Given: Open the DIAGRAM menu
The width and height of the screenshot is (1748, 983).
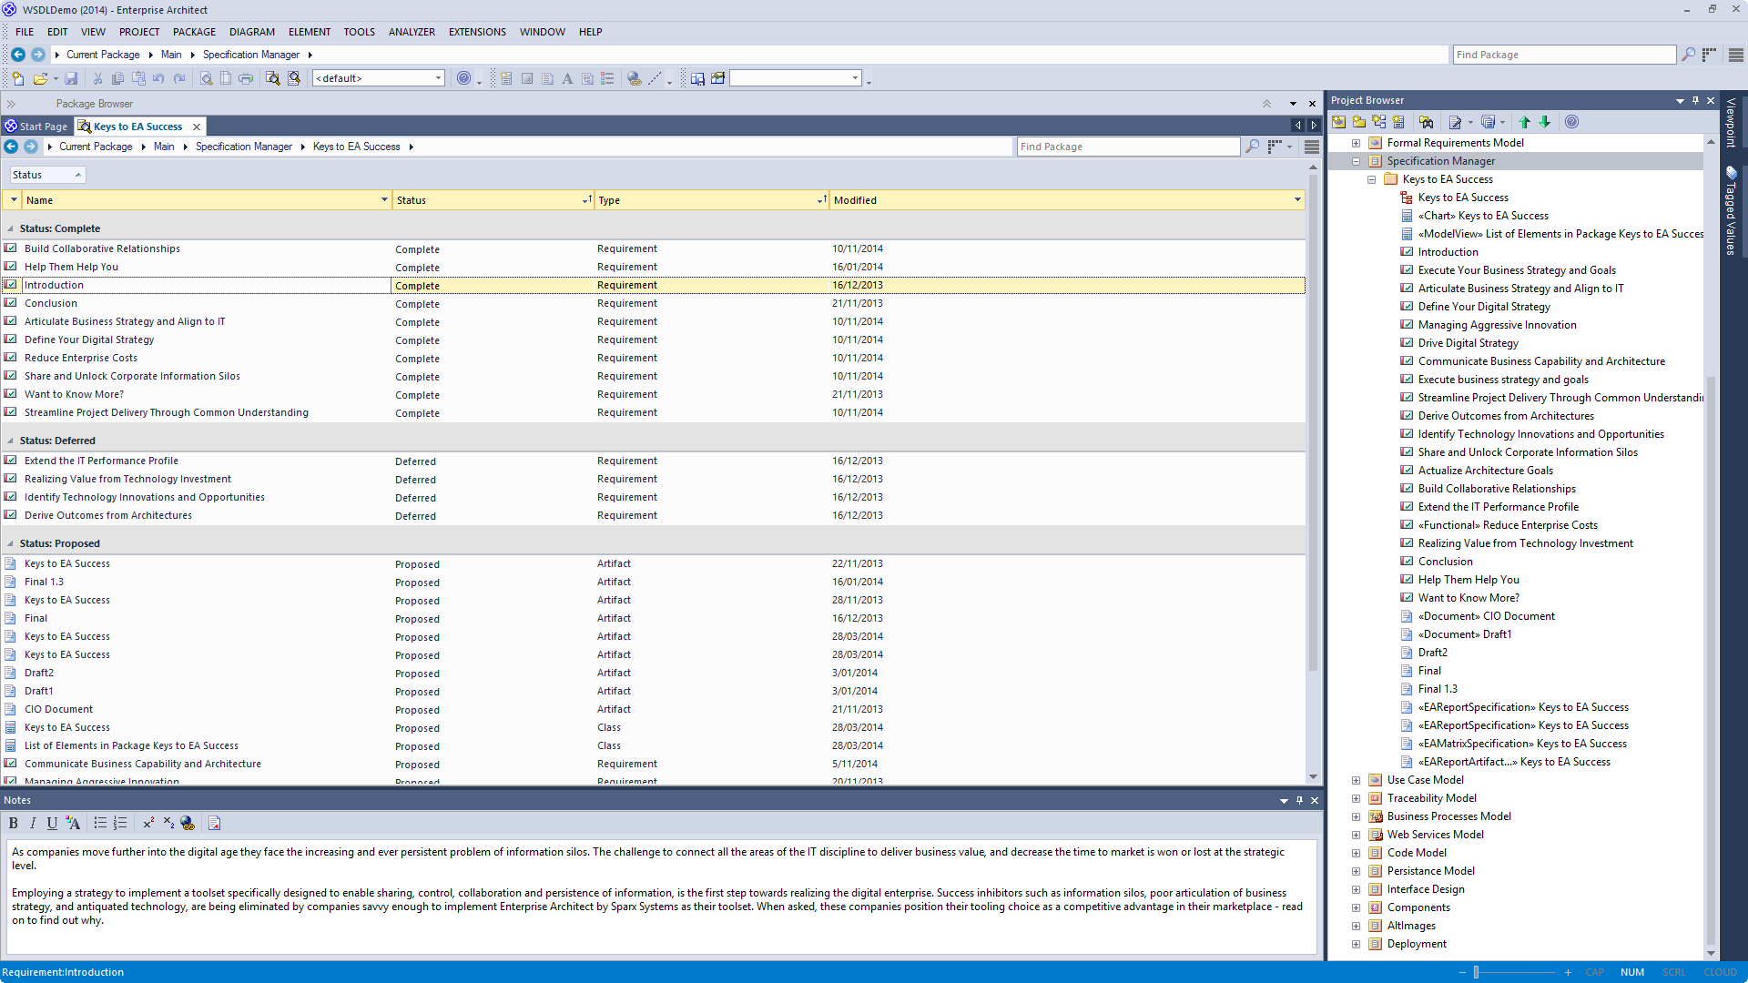Looking at the screenshot, I should click(252, 32).
